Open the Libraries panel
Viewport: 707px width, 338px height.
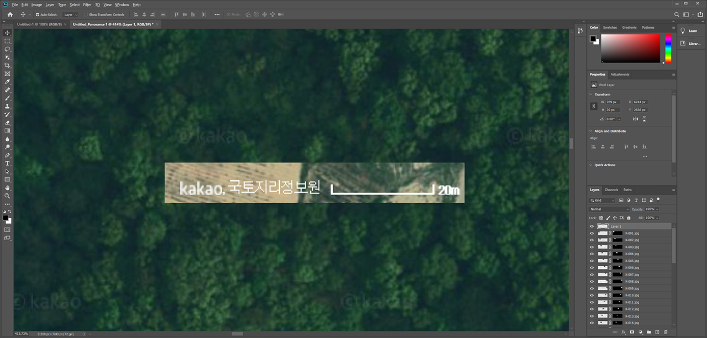(x=690, y=43)
